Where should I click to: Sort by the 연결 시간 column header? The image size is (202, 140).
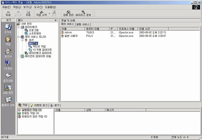tap(153, 29)
